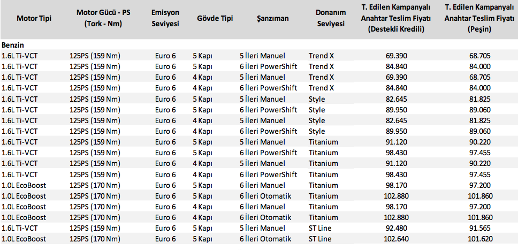The height and width of the screenshot is (250, 518).
Task: Click 5 İleri Manuel in ST Line row
Action: click(x=262, y=229)
